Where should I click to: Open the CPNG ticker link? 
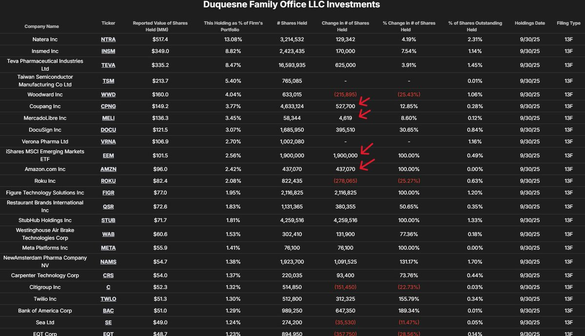[108, 106]
